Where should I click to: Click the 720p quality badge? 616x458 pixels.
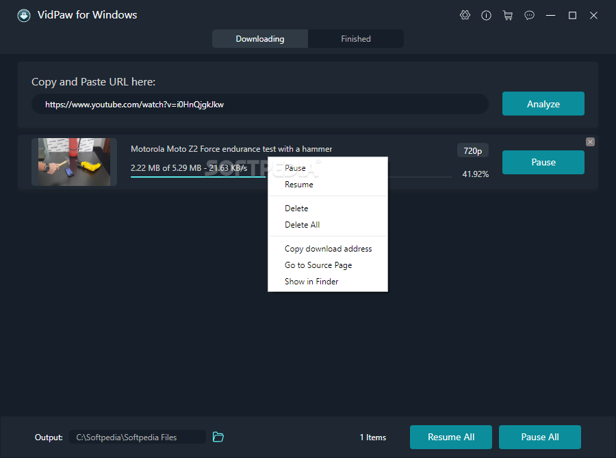click(x=472, y=150)
